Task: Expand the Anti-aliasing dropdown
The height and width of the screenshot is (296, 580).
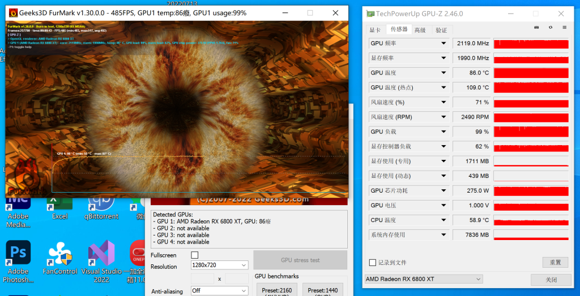Action: coord(220,291)
